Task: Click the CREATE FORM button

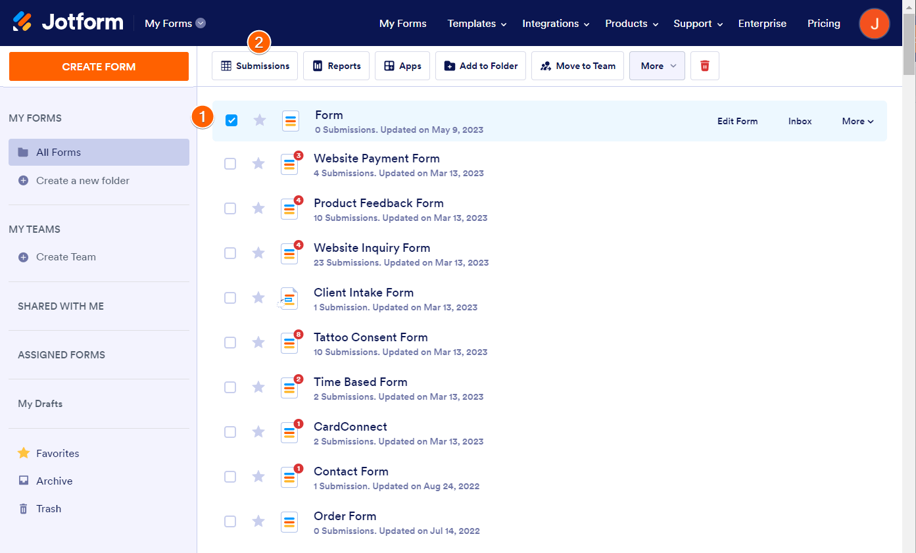Action: tap(99, 66)
